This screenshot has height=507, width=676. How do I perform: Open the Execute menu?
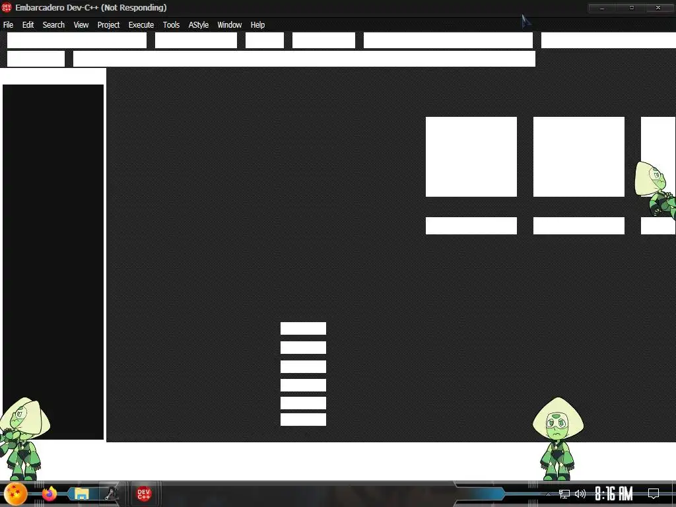pos(141,25)
